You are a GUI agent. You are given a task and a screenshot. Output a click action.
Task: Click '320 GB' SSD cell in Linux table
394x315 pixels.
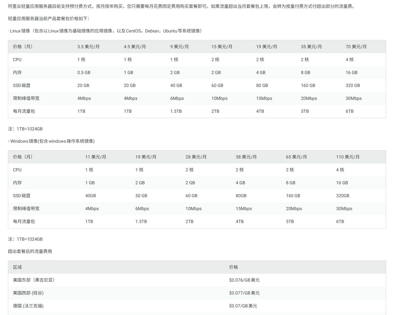click(353, 85)
